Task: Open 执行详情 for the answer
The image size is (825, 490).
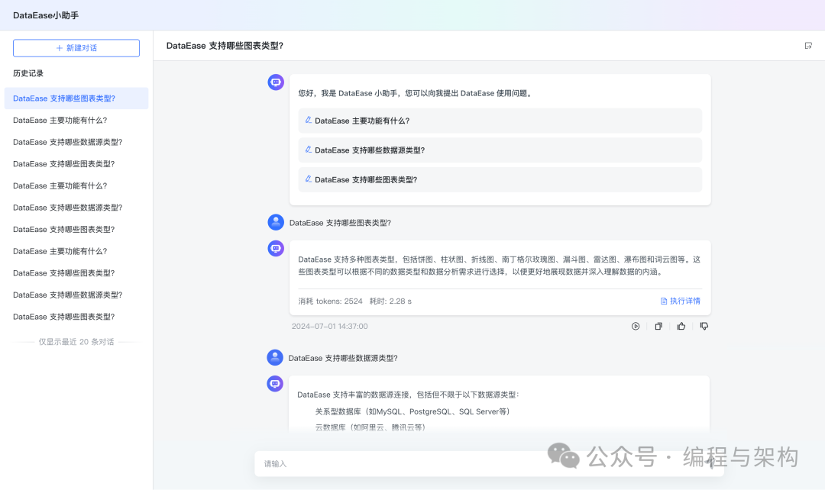Action: click(681, 301)
